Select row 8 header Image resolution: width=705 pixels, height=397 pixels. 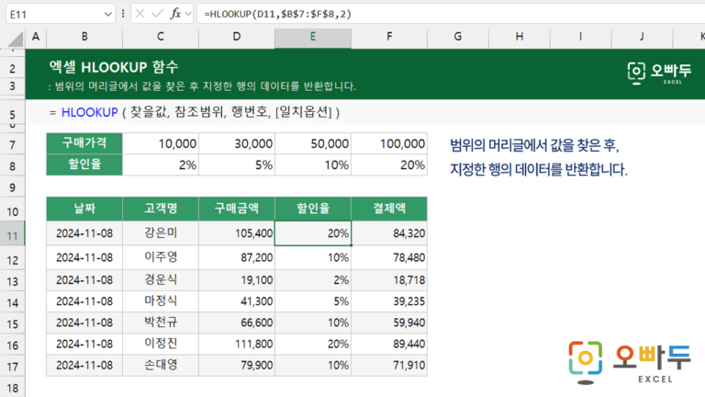click(13, 166)
